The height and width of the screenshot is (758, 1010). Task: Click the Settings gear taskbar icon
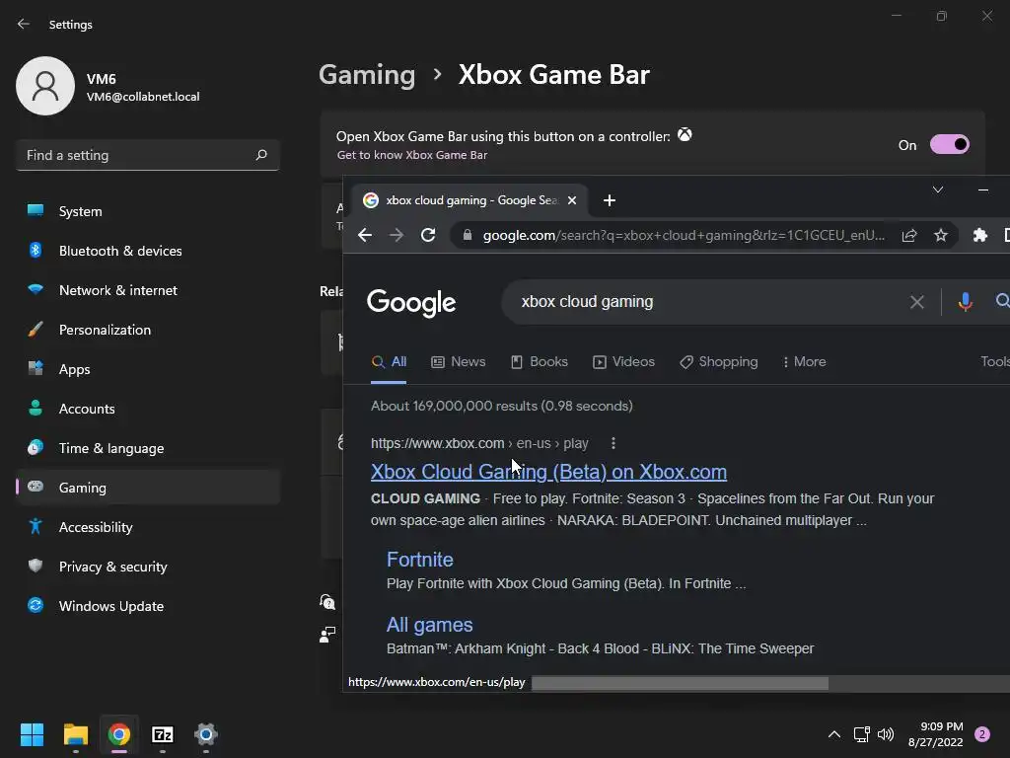(x=206, y=734)
